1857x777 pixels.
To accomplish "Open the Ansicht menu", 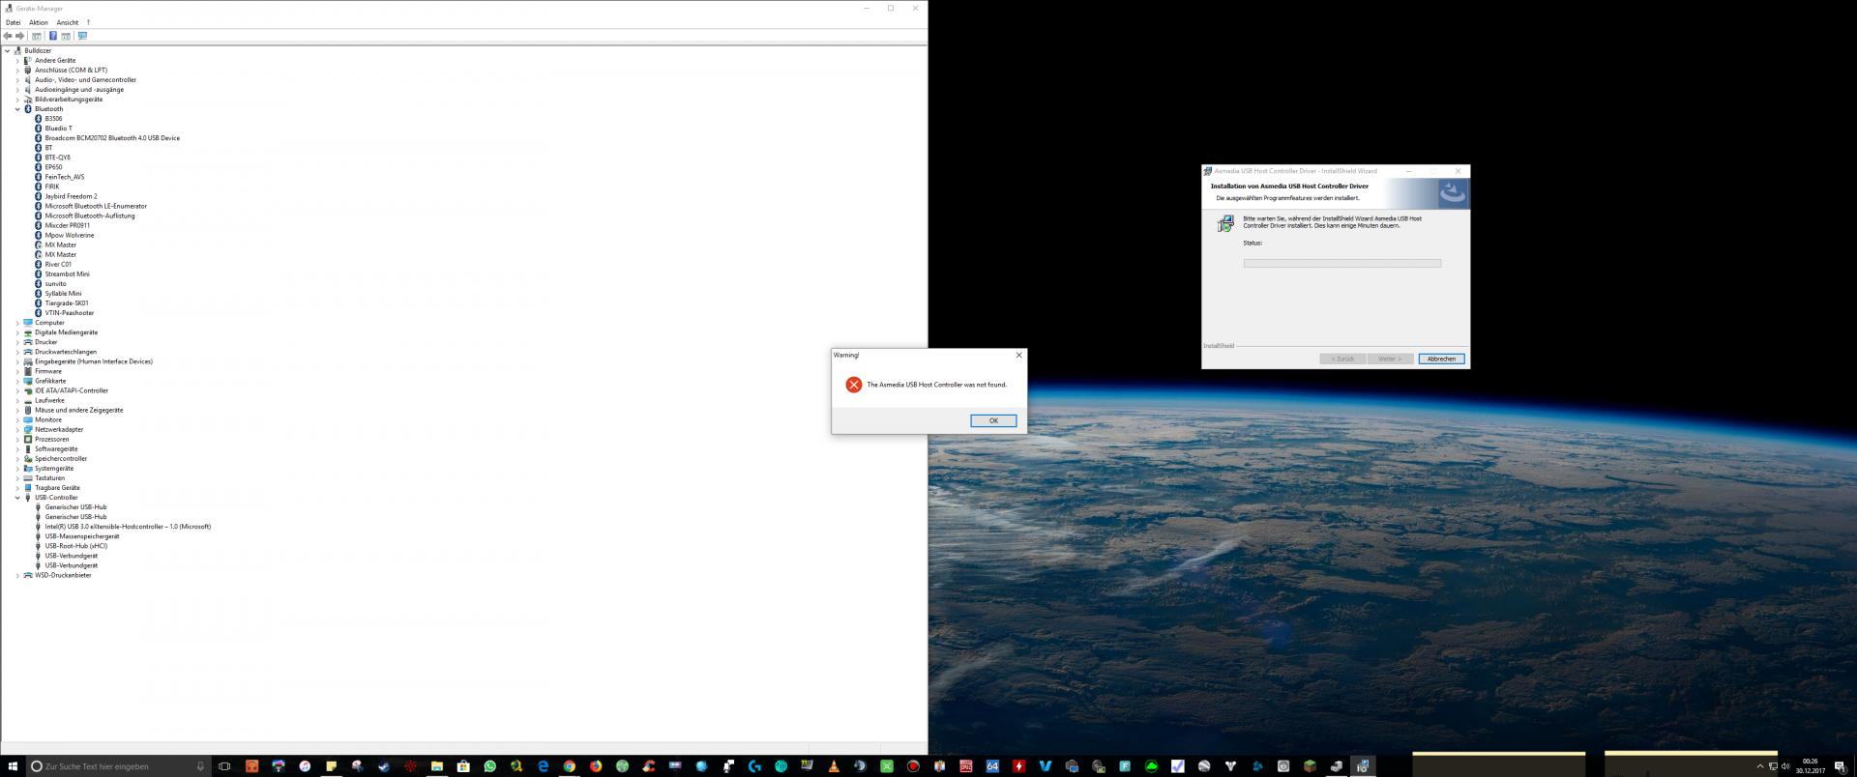I will 67,22.
